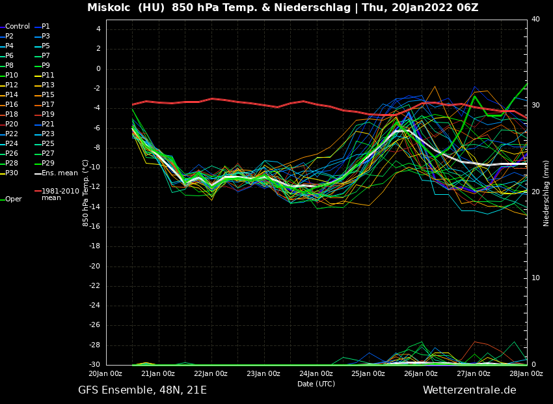Image resolution: width=553 pixels, height=404 pixels.
Task: Click the 850 hPa Temp. axis title
Action: 86,193
